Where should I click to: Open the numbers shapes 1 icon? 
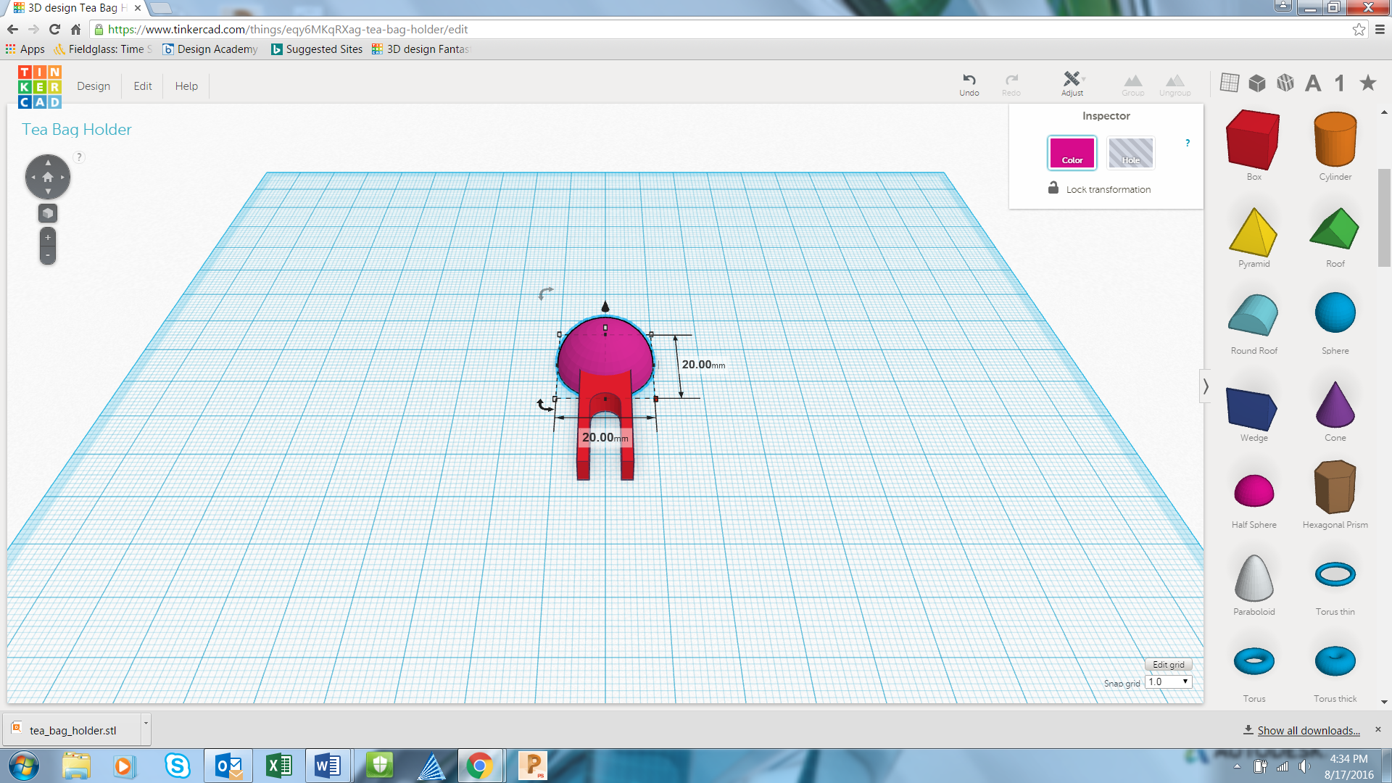[x=1340, y=83]
